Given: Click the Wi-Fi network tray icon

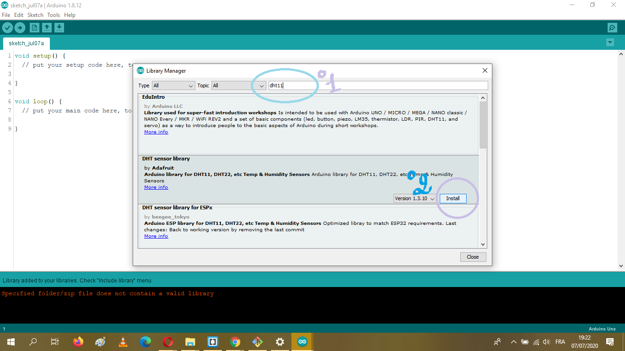Looking at the screenshot, I should point(536,342).
